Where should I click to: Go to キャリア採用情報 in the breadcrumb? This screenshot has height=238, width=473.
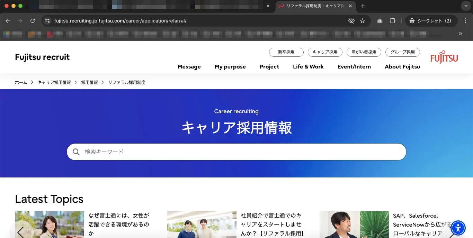(54, 82)
